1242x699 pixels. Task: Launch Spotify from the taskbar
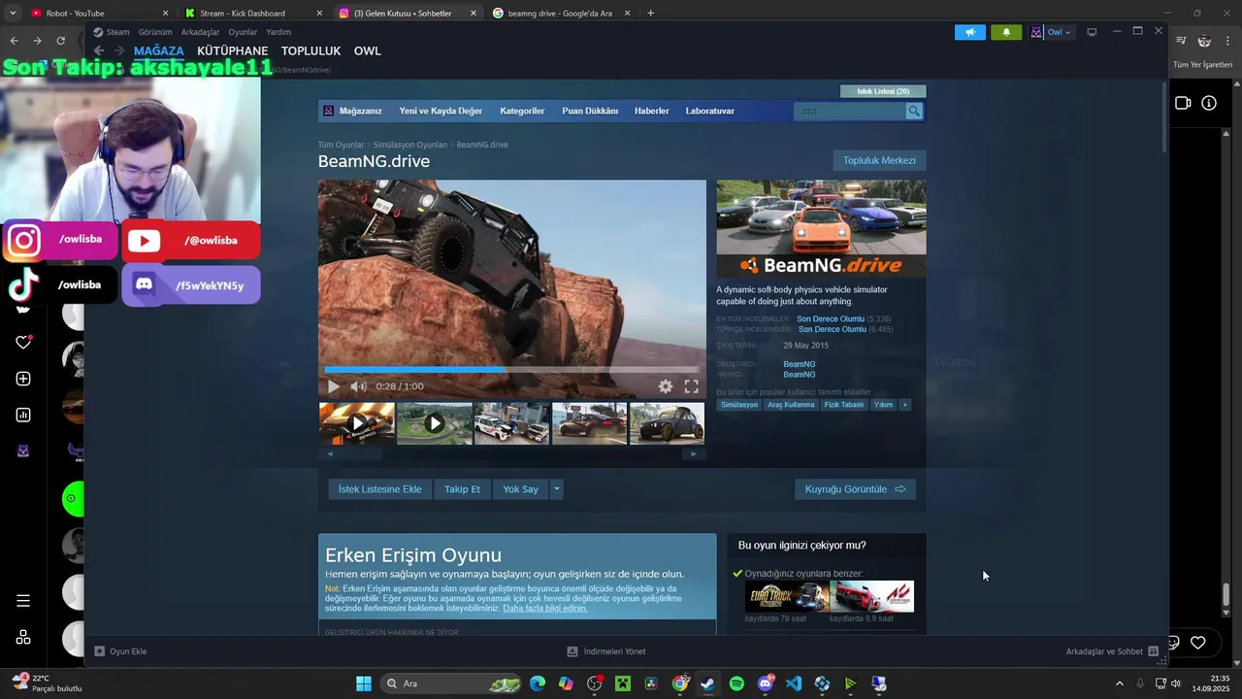[x=736, y=683]
